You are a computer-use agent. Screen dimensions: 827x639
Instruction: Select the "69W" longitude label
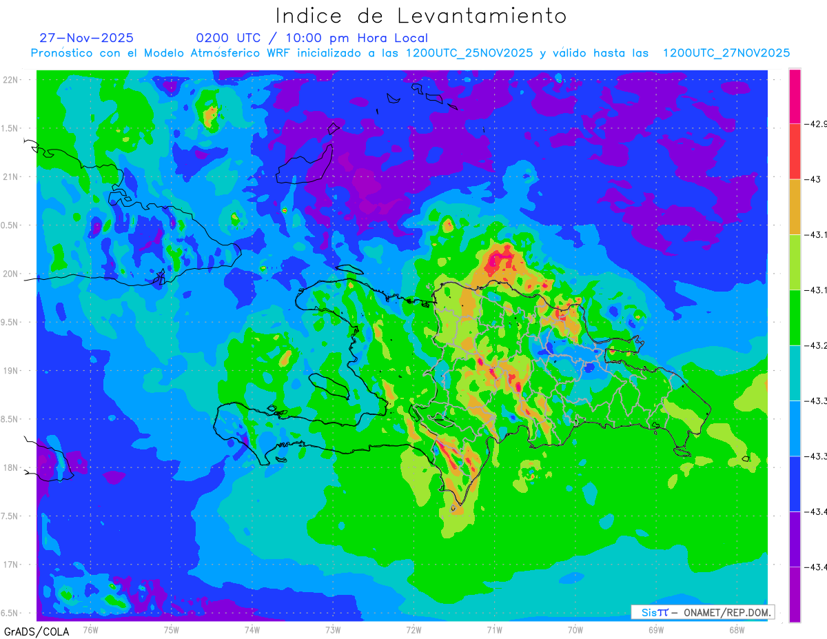[x=655, y=629]
